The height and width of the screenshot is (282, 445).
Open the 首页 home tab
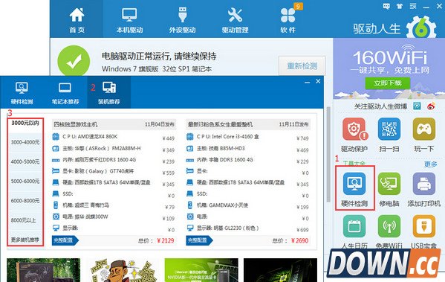pos(77,20)
